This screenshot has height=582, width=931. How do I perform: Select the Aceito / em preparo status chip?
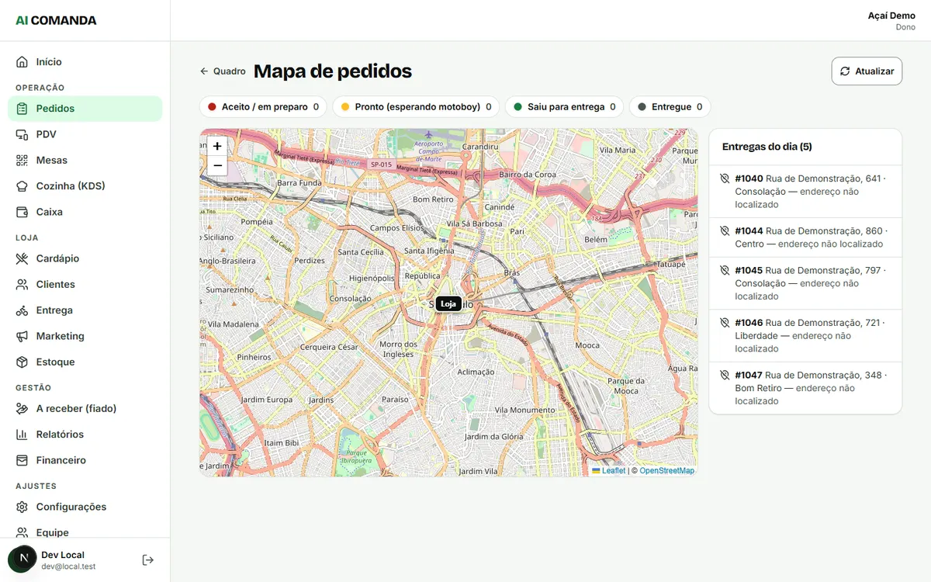pos(264,107)
